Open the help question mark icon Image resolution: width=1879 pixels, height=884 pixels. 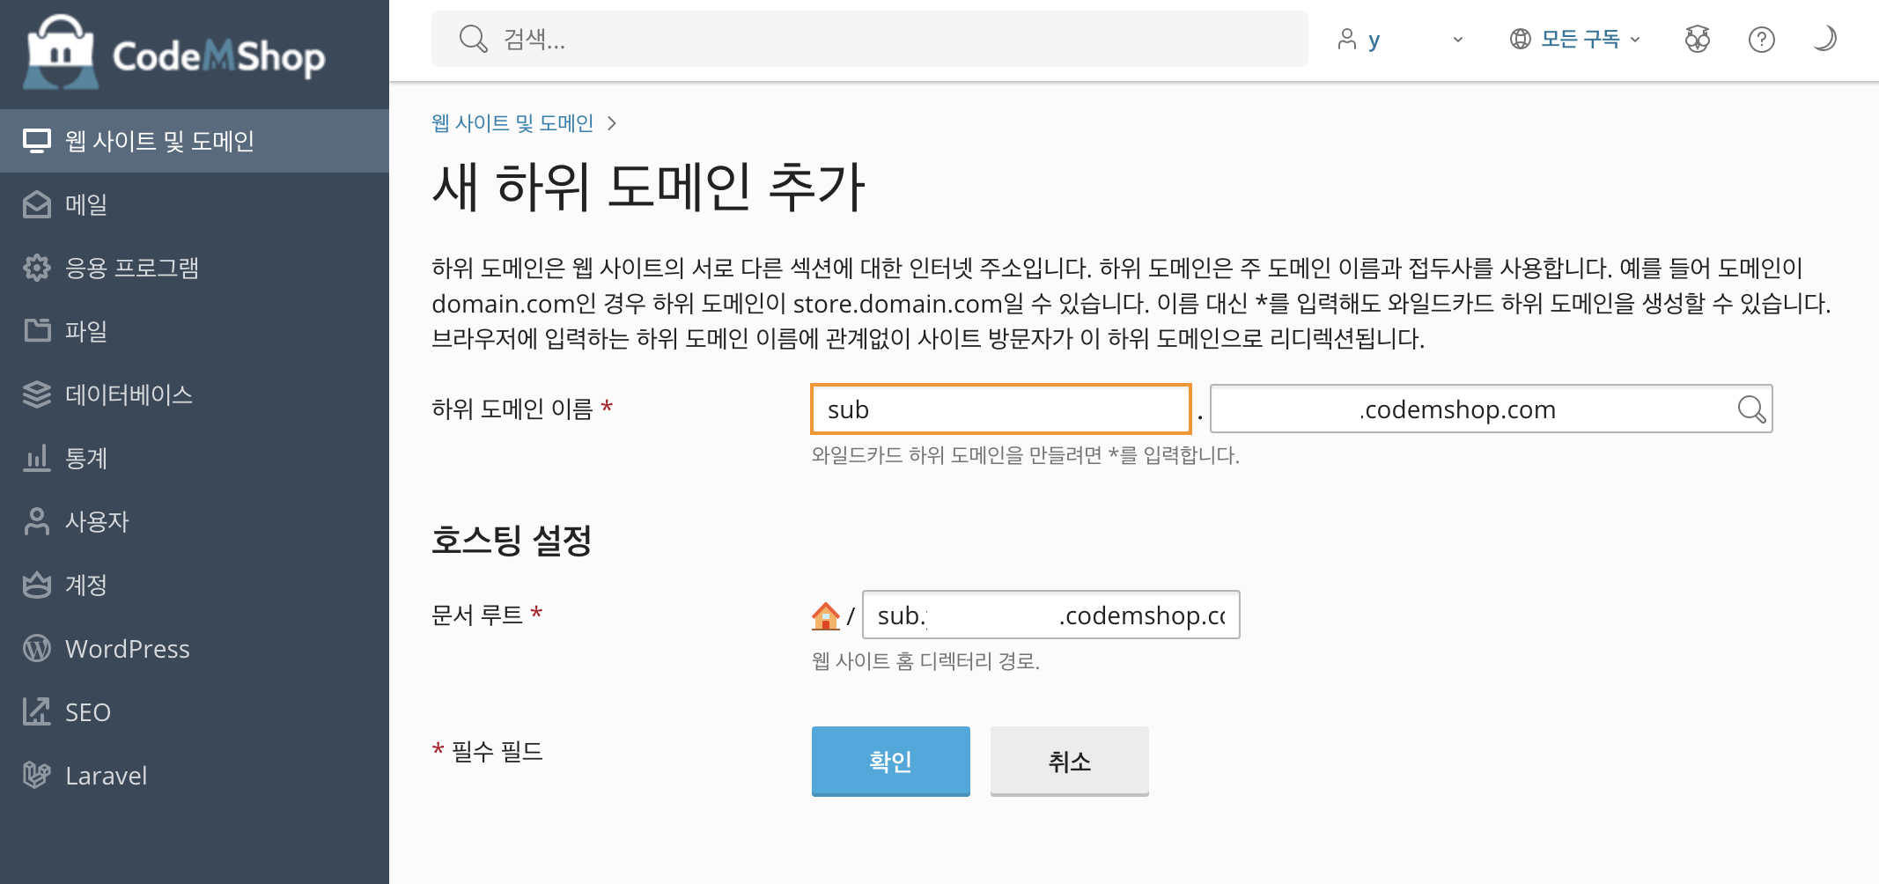point(1761,40)
